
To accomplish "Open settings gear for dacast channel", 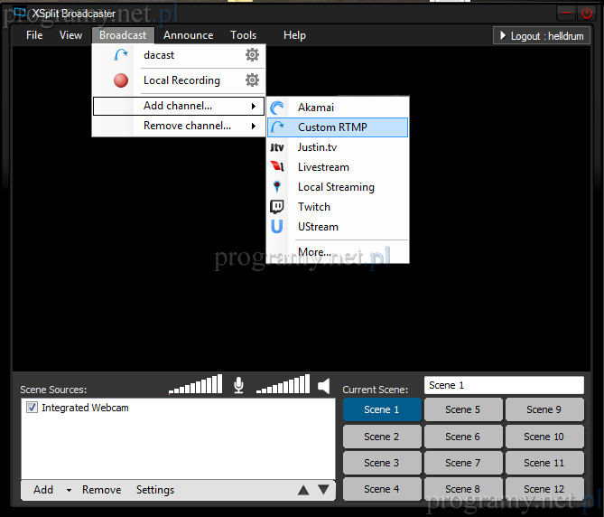I will click(x=252, y=55).
